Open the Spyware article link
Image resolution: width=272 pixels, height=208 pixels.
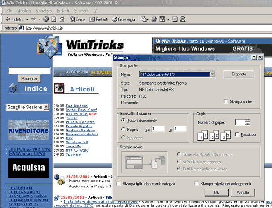click(73, 154)
